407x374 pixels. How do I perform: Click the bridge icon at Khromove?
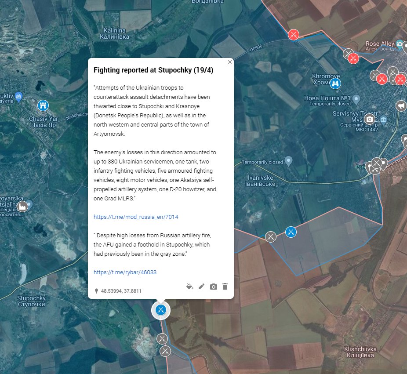[335, 84]
